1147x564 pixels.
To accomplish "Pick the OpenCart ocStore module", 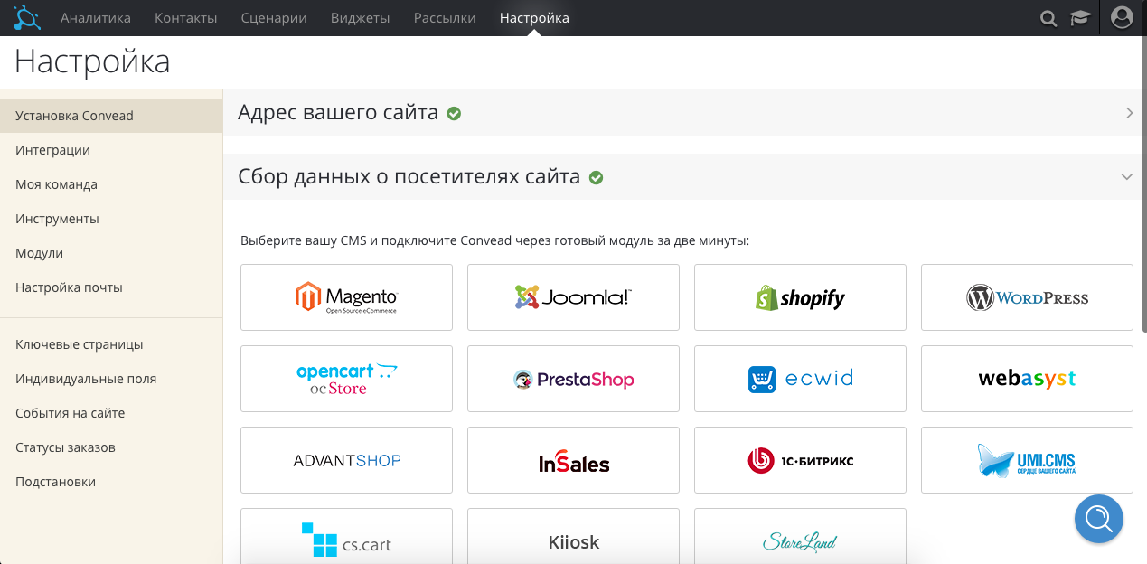I will click(x=346, y=379).
